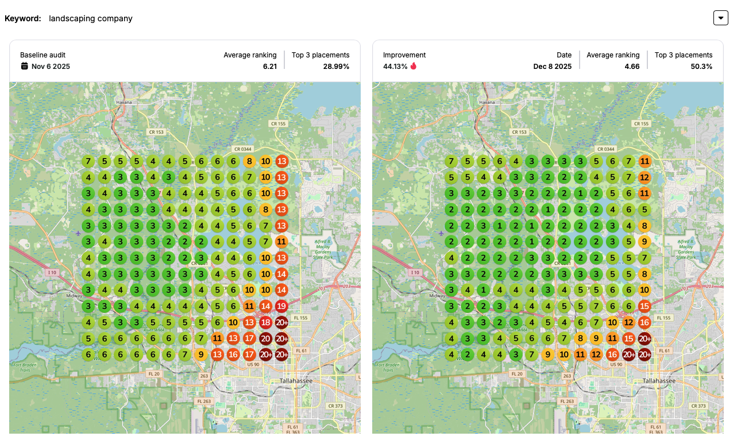Select the red 19 rank marker on baseline map
This screenshot has width=741, height=444.
[281, 307]
